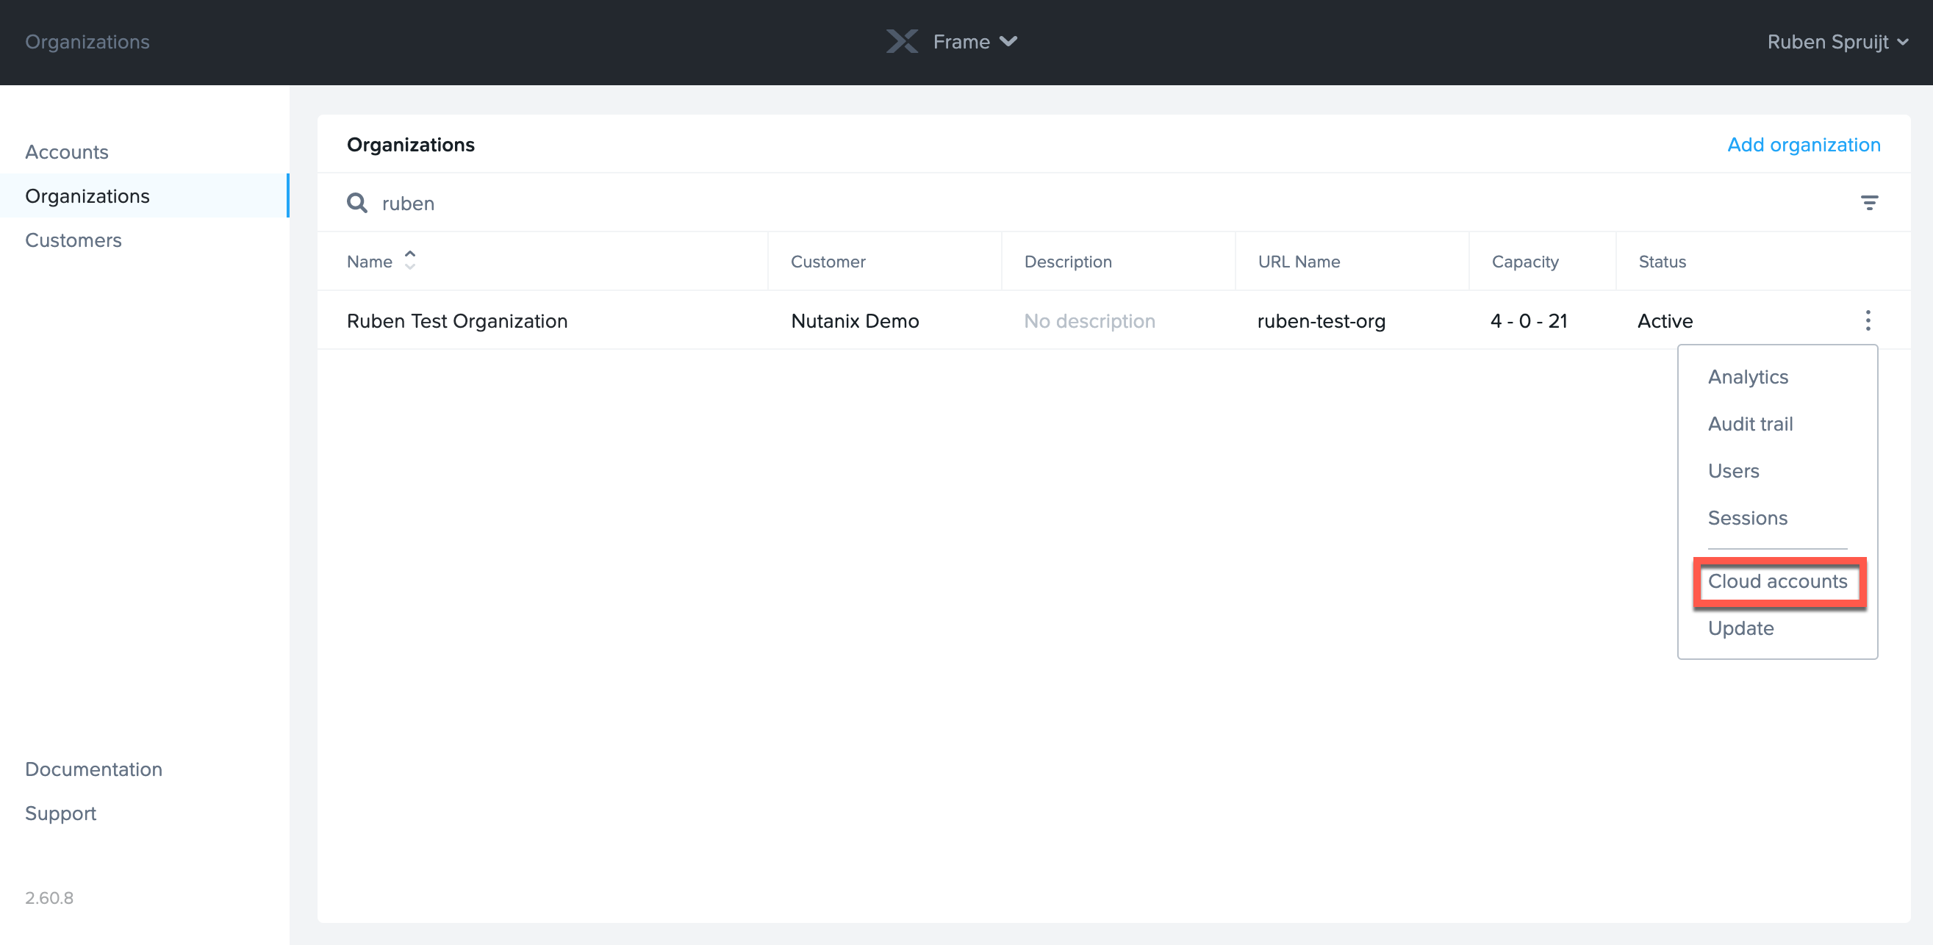Select Sessions menu option
Screen dimensions: 1933x945
(1747, 517)
